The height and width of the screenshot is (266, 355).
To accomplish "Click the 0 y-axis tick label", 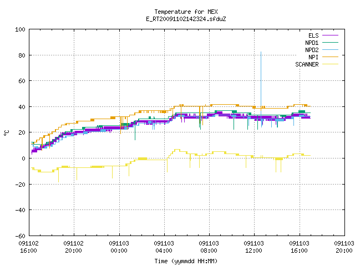I will [23, 158].
